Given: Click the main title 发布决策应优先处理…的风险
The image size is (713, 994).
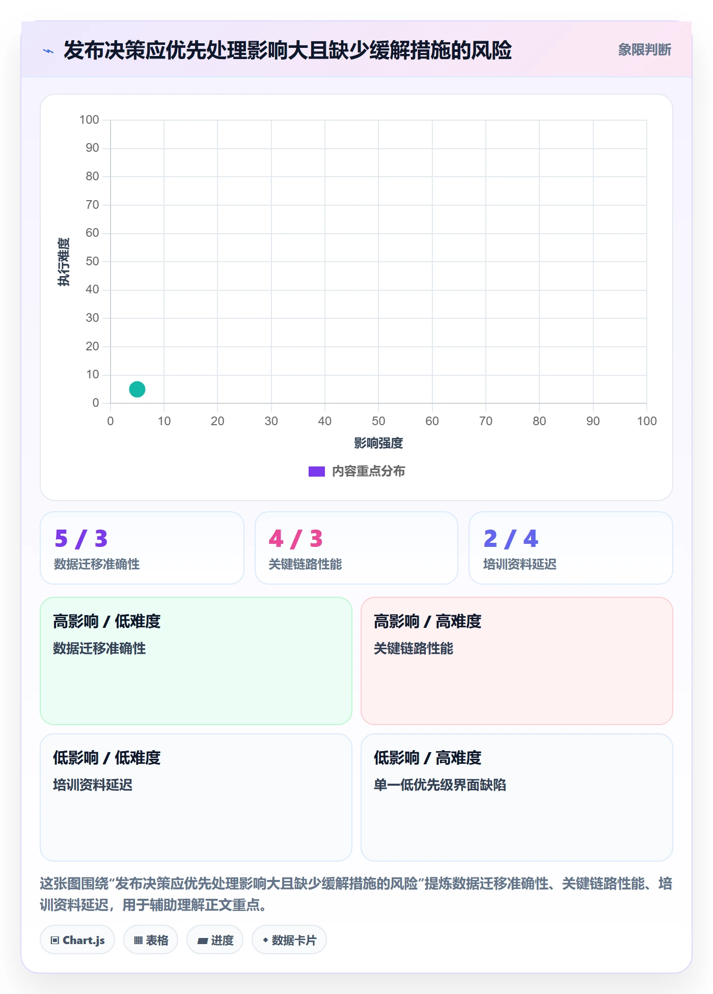Looking at the screenshot, I should 287,50.
